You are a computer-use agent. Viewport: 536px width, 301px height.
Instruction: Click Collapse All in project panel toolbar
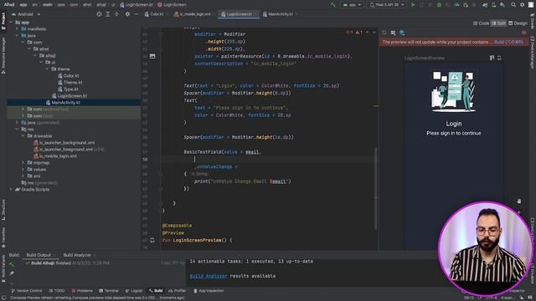pos(116,14)
